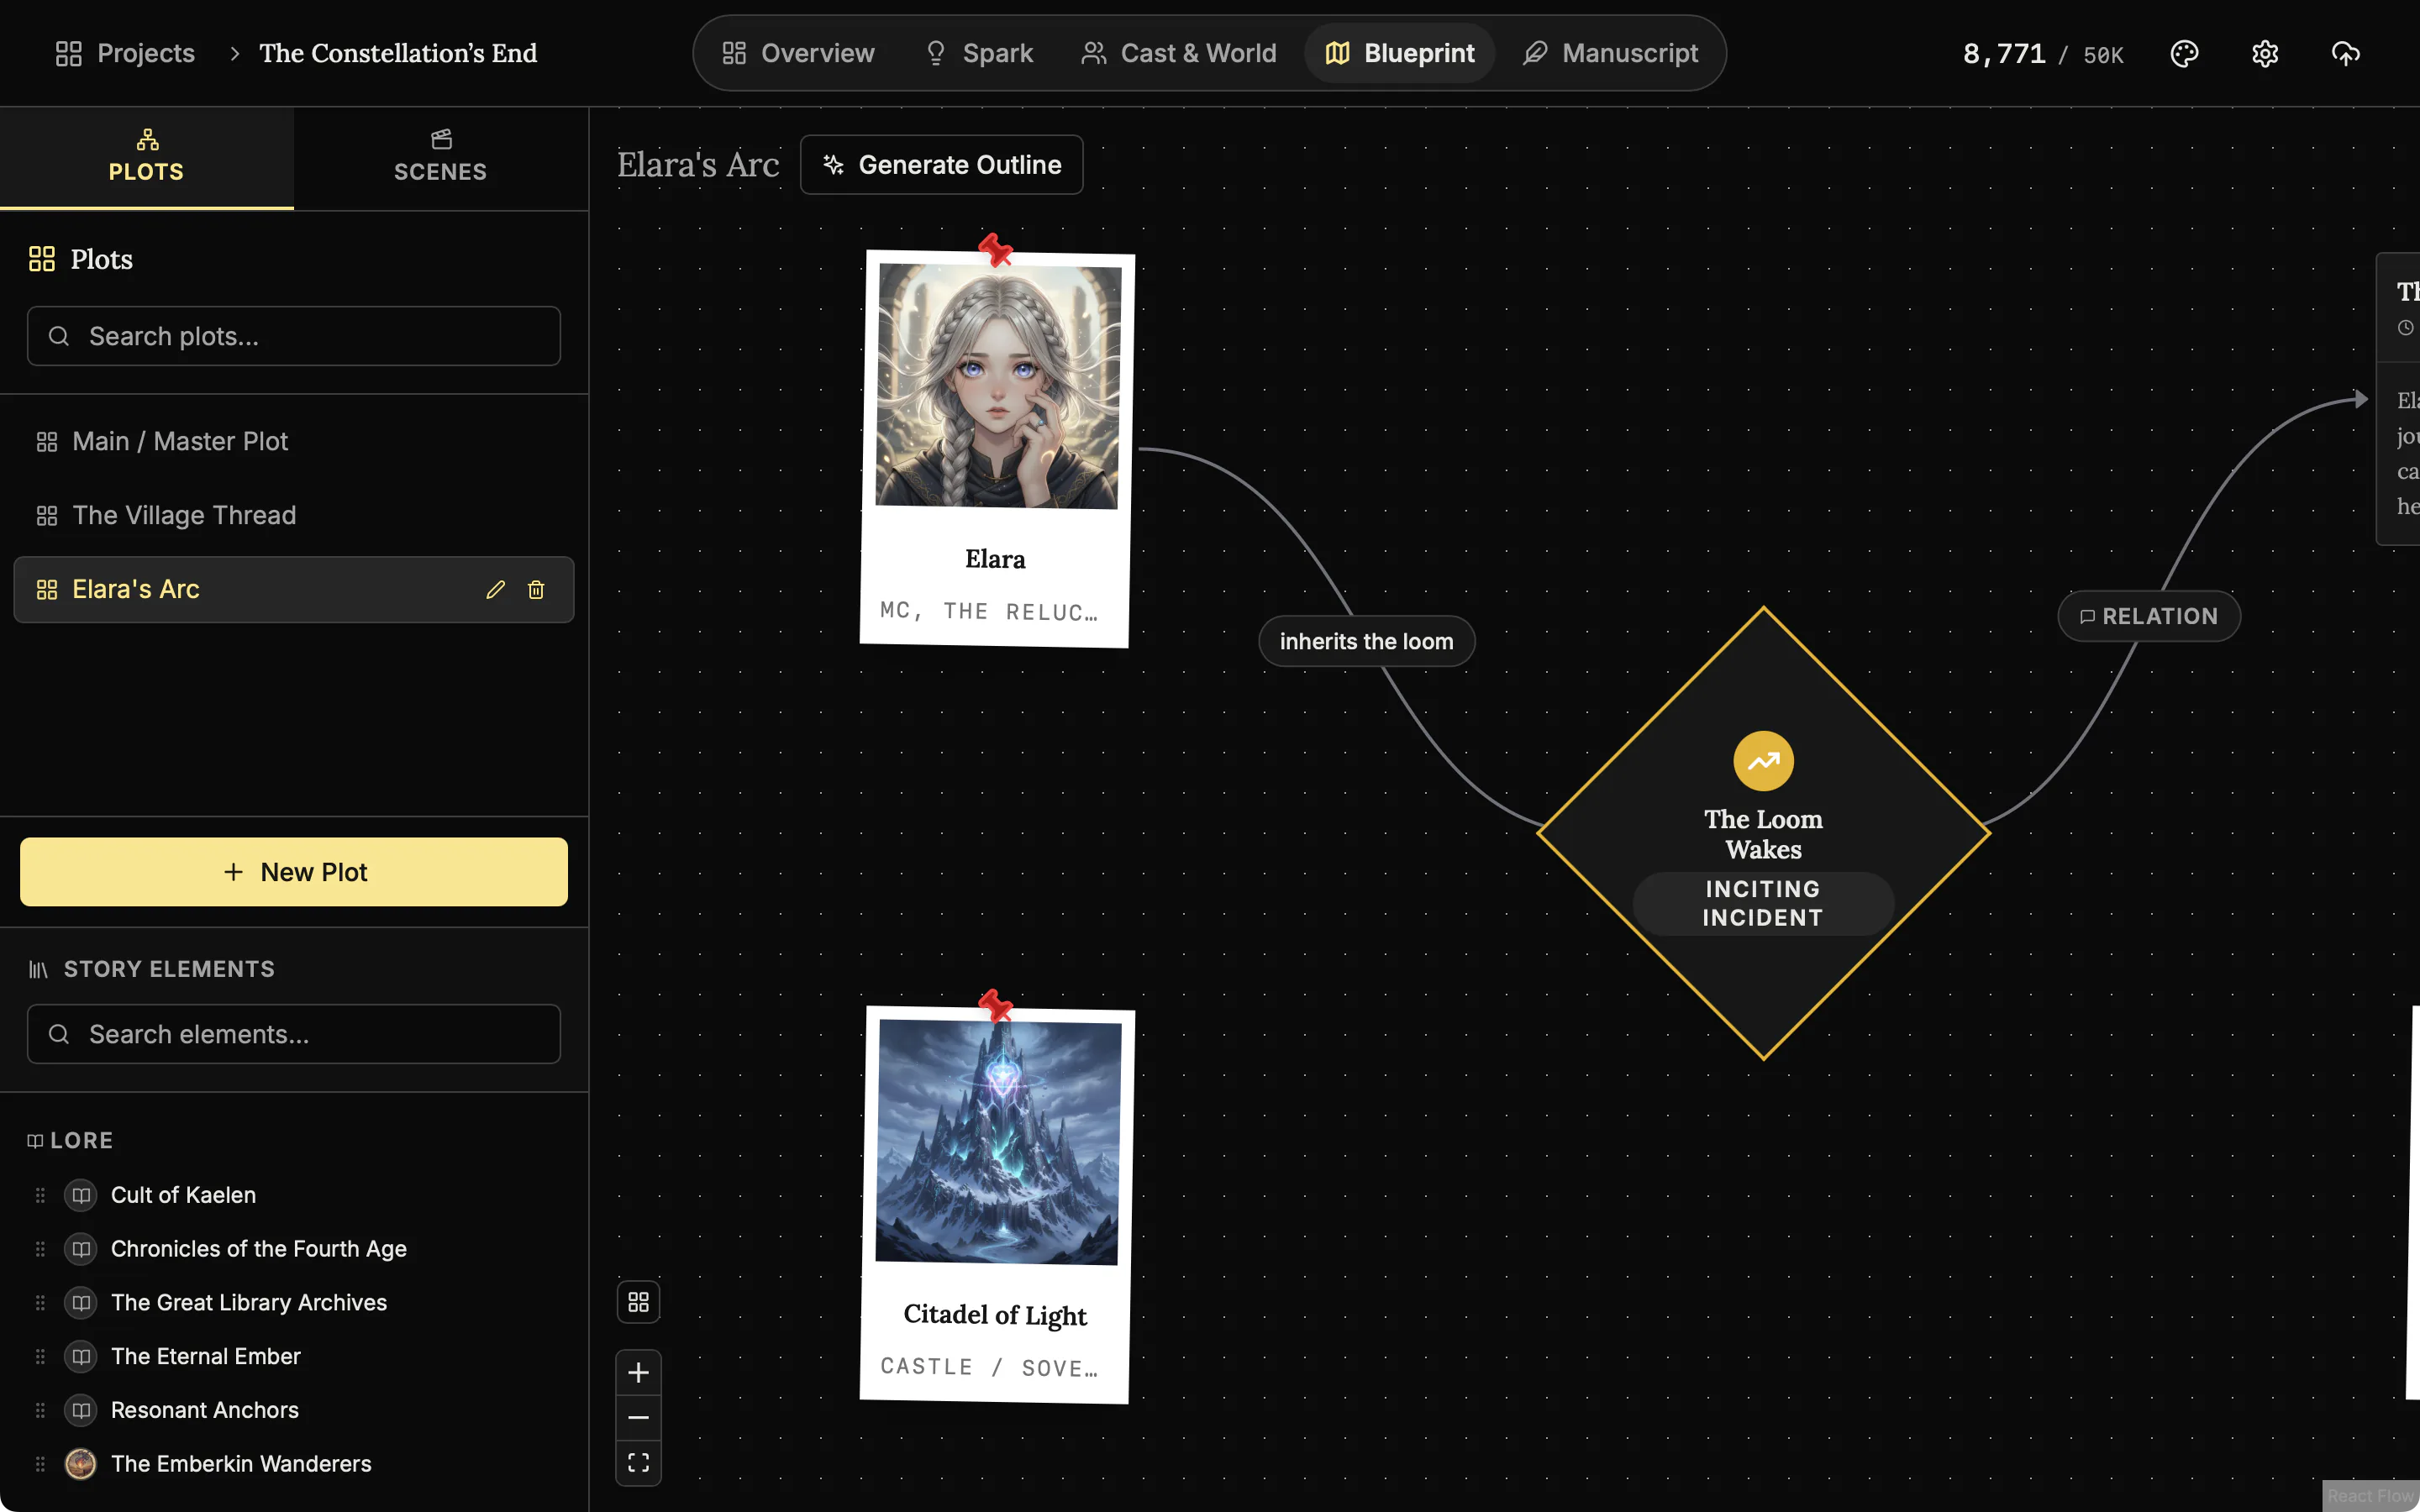
Task: Select Main / Master Plot
Action: click(294, 441)
